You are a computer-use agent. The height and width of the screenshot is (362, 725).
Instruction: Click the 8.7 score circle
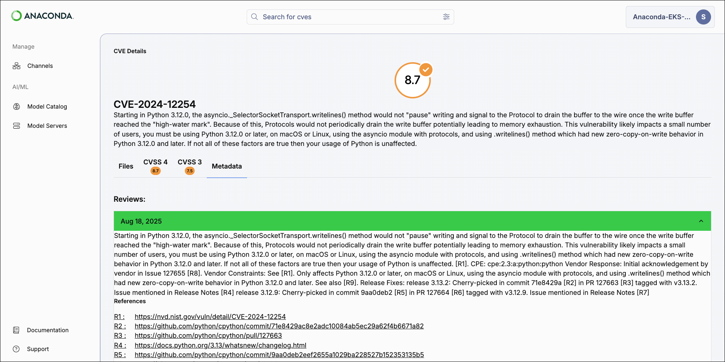coord(412,80)
